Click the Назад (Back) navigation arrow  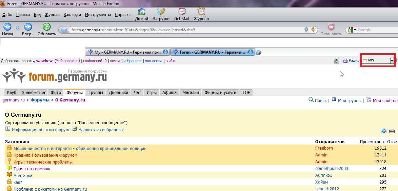point(7,27)
